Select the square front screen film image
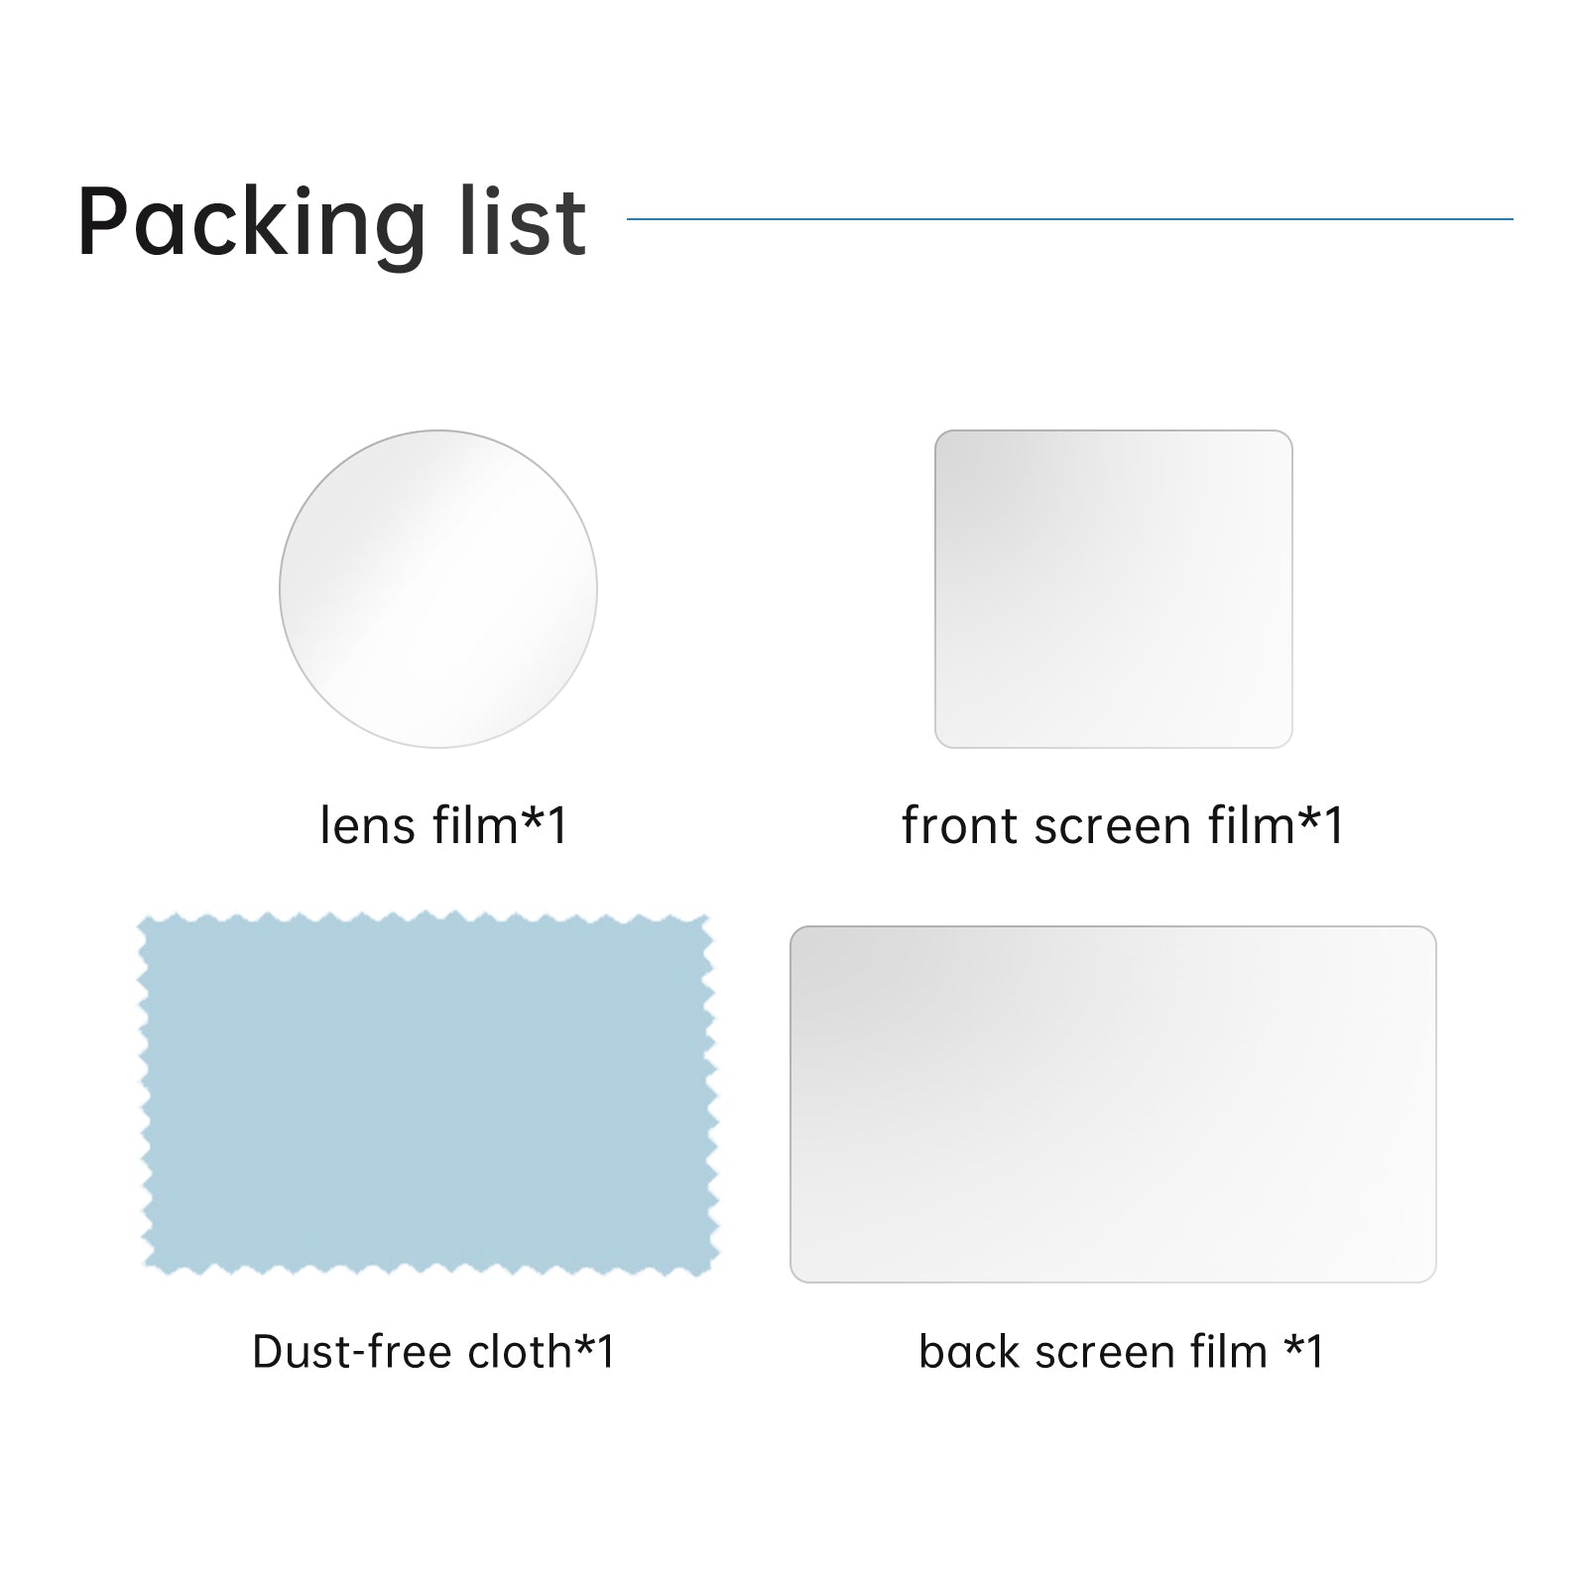Screen dimensions: 1587x1587 (1113, 589)
